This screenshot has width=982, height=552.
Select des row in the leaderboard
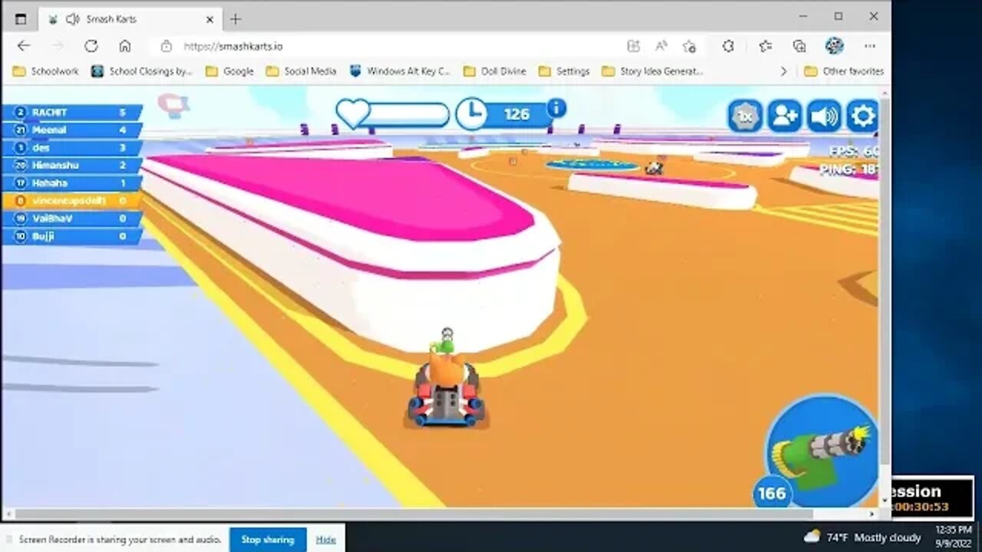[x=72, y=147]
